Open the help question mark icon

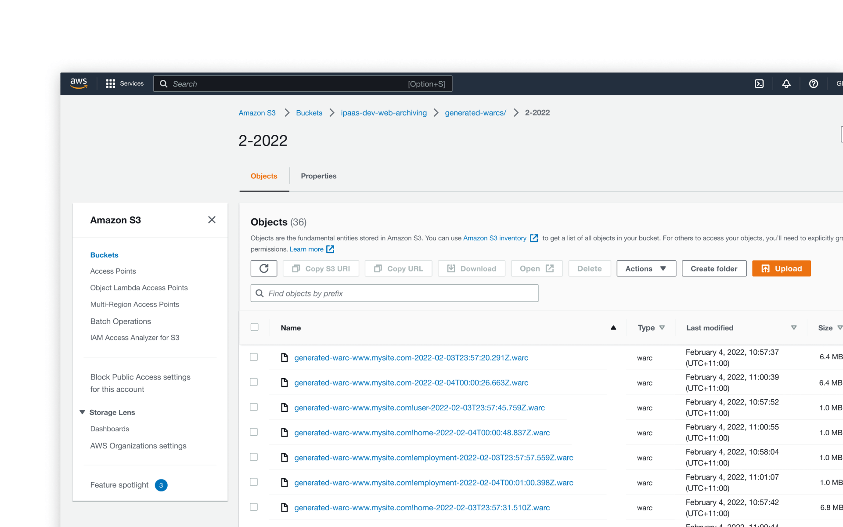[814, 83]
